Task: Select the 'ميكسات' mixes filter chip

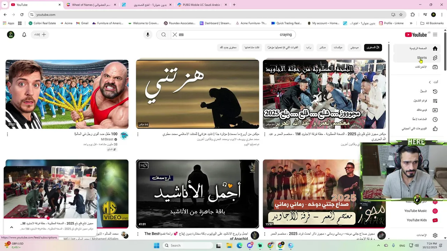Action: coord(338,47)
